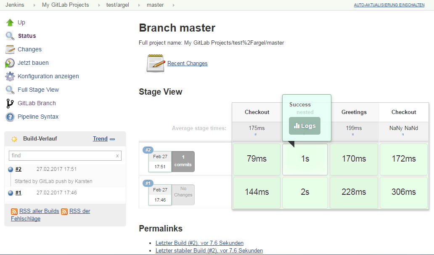Expand the arrow after test/argel breadcrumb
Screen dimensions: 434x255
tap(139, 5)
